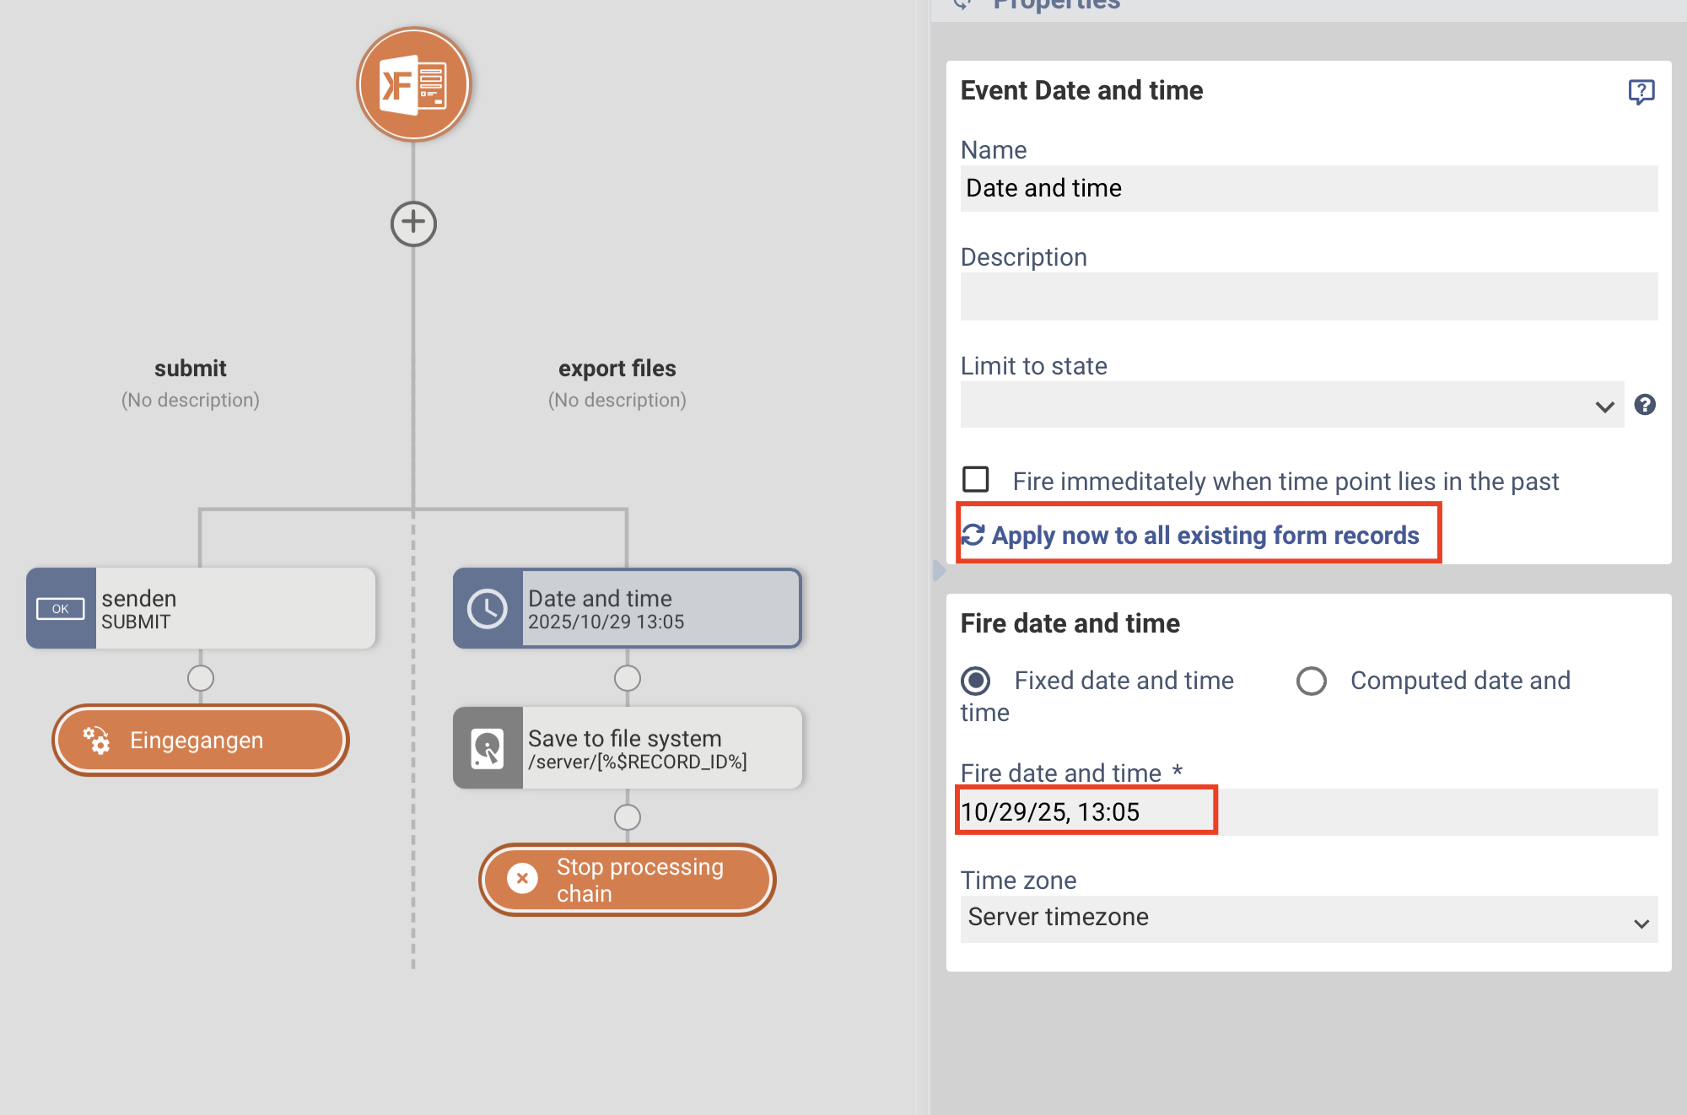Select Computed date and time radio option

(1311, 680)
